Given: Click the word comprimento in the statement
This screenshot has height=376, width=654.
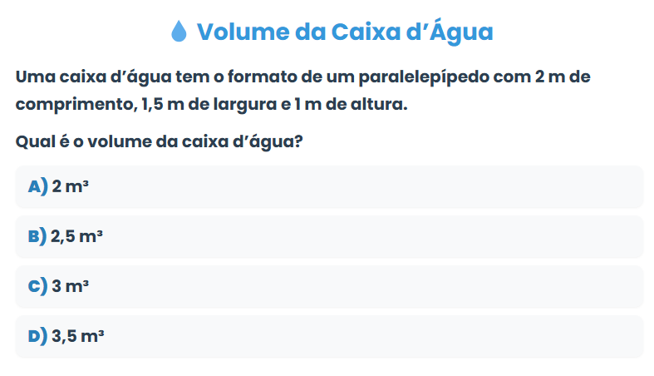Looking at the screenshot, I should click(72, 106).
